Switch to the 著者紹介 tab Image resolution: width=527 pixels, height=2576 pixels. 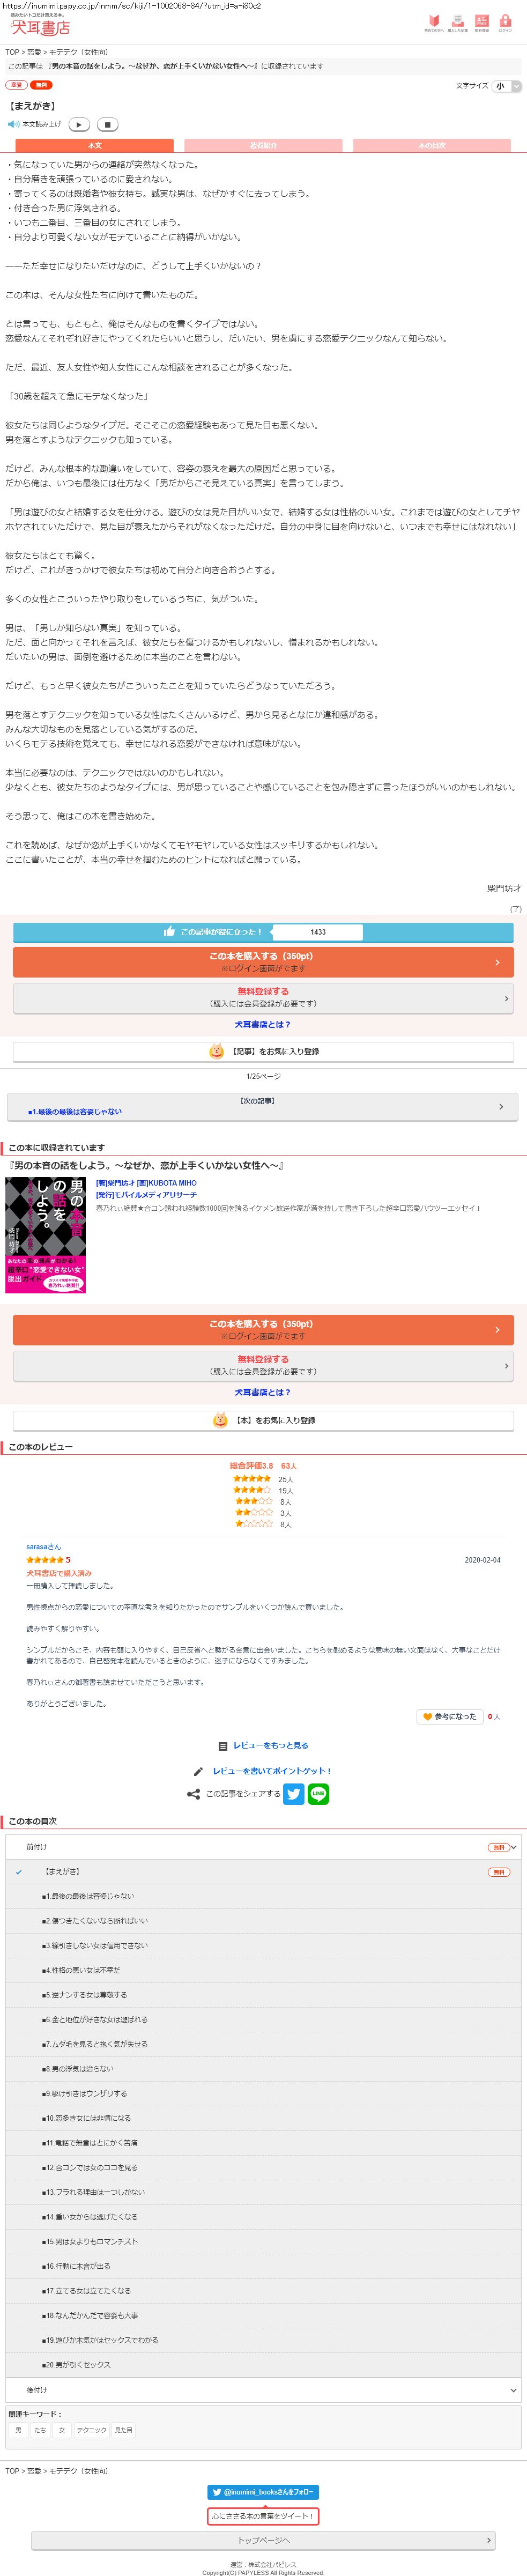point(263,146)
